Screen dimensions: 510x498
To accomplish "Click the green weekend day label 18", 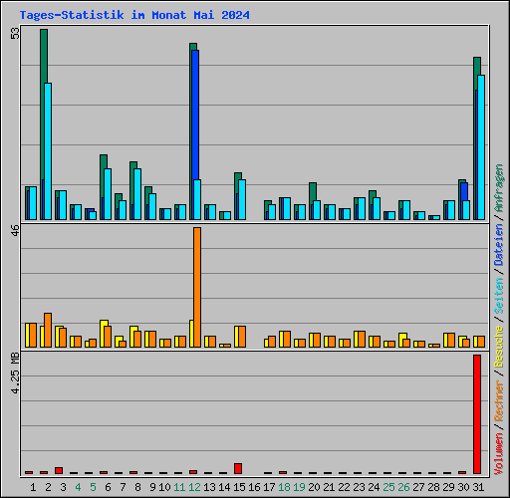I will 284,487.
